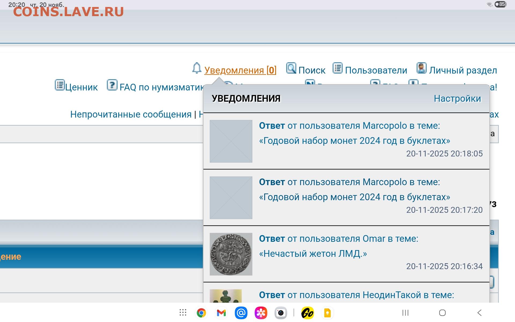Click the Ценник list icon

pos(60,85)
